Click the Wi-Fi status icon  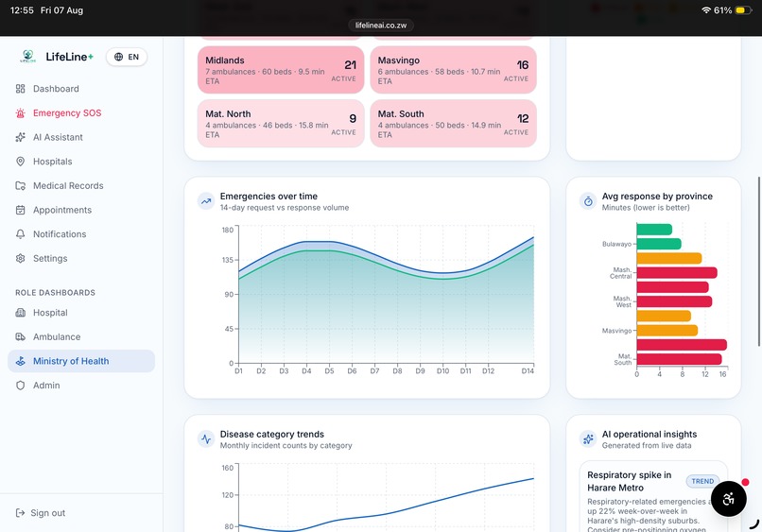click(705, 10)
